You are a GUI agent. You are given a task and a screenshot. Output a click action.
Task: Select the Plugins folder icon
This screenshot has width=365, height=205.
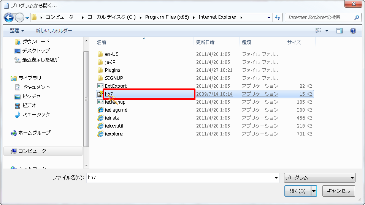pos(100,70)
